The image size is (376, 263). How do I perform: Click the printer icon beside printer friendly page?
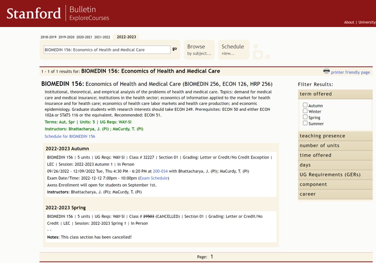(326, 71)
